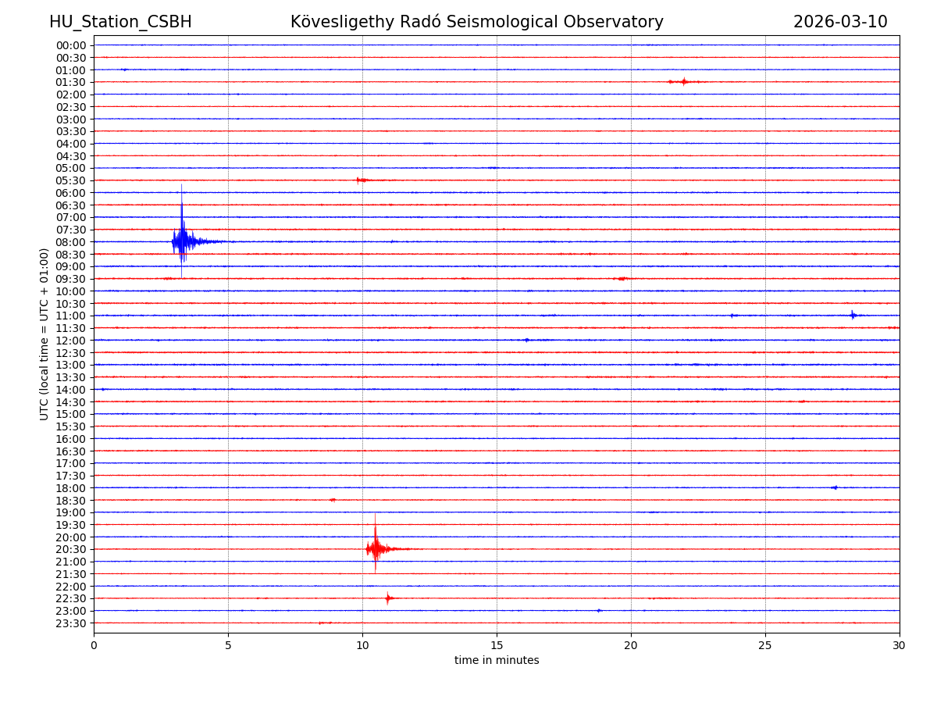
Task: Click the red blip on the 18:30 trace
Action: click(x=333, y=500)
